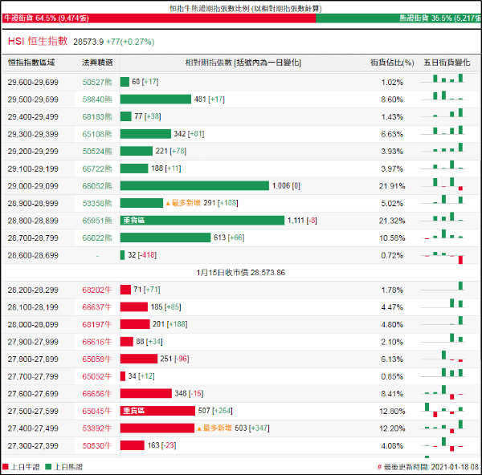Select the 12.80% outstanding share value

(392, 411)
